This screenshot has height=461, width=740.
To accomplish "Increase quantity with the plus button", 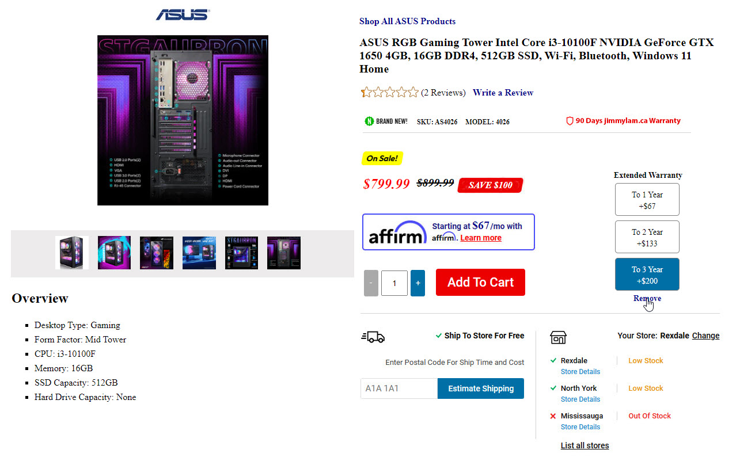I will (x=418, y=283).
